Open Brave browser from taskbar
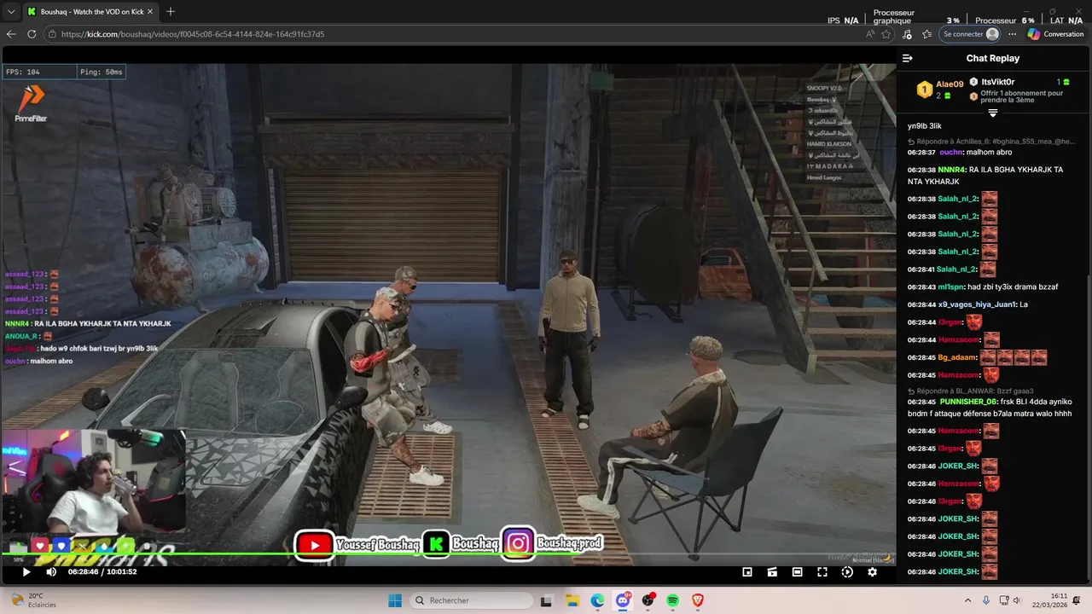Viewport: 1092px width, 614px height. [698, 600]
